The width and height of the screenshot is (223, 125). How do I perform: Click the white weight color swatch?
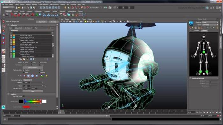tap(44, 101)
